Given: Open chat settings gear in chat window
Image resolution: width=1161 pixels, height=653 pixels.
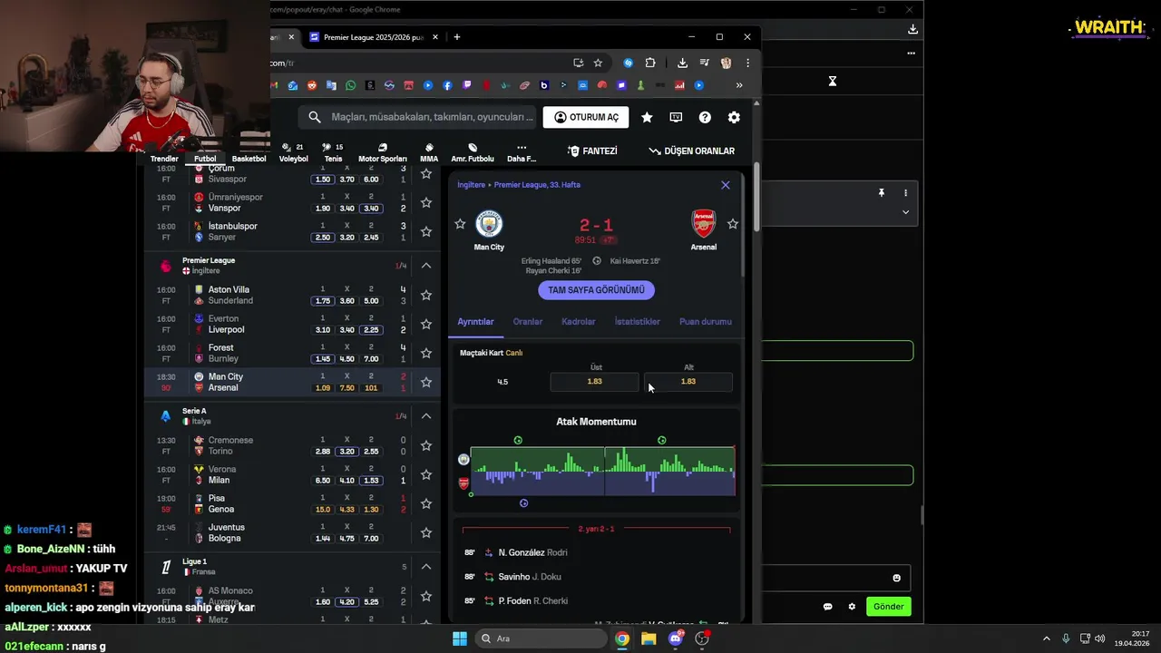Looking at the screenshot, I should tap(852, 607).
